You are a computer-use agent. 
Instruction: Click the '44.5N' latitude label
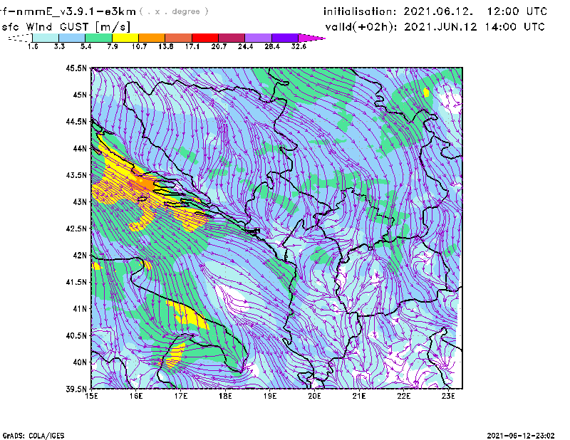(76, 121)
